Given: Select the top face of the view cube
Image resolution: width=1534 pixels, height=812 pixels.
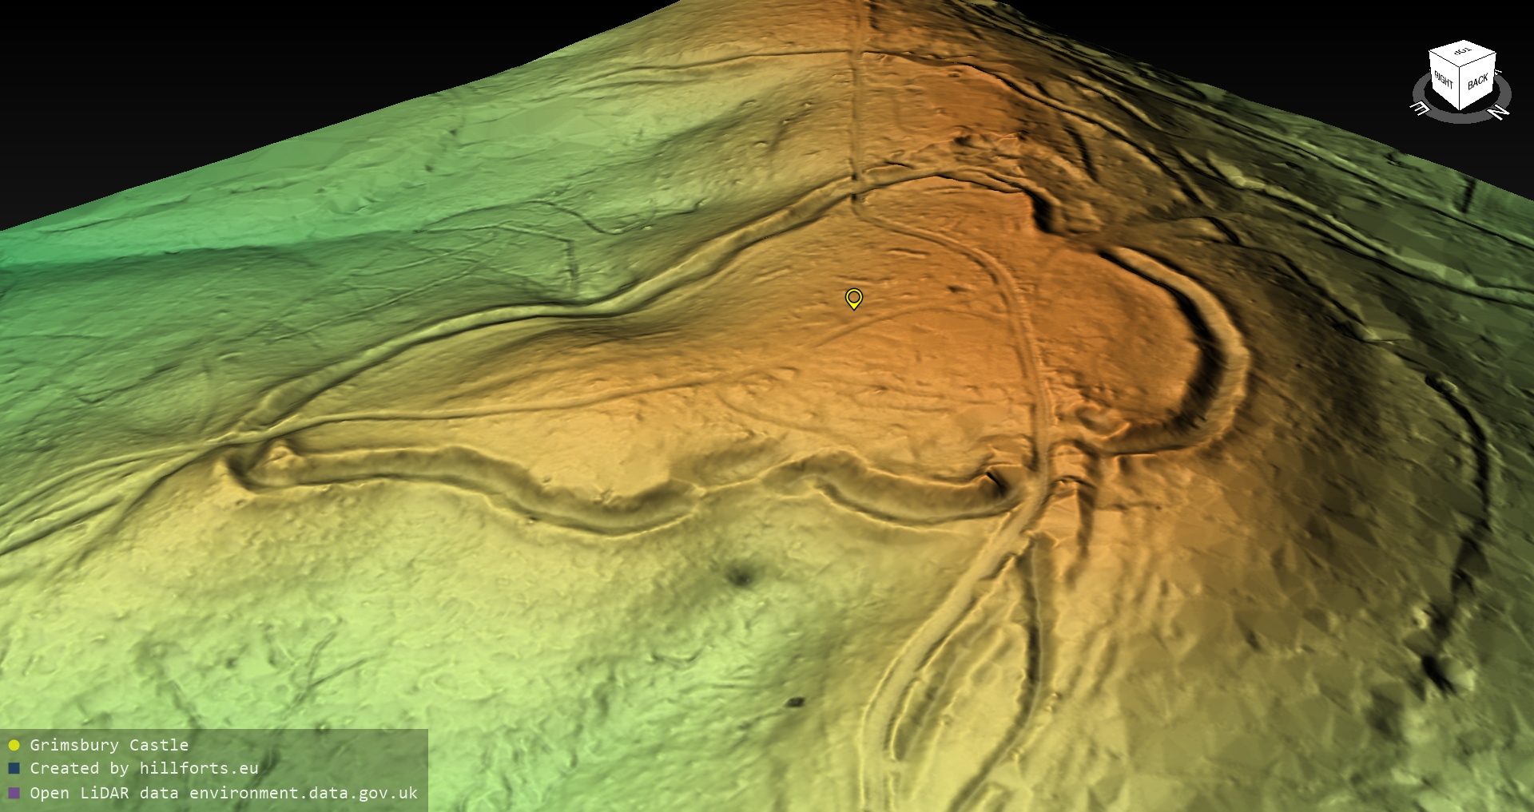Looking at the screenshot, I should (1462, 54).
